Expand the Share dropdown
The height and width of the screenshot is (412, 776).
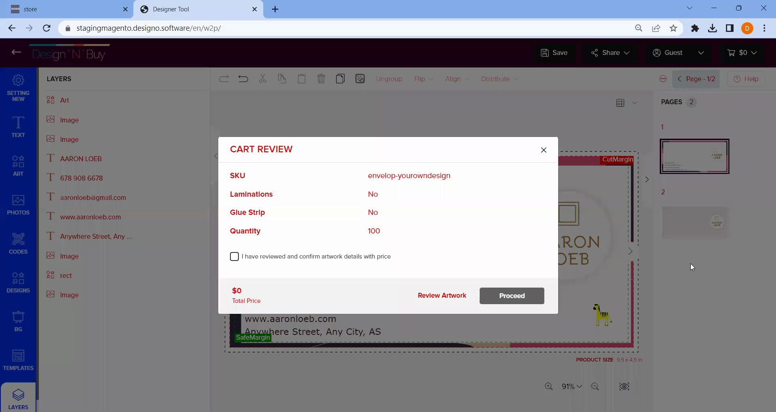click(610, 53)
